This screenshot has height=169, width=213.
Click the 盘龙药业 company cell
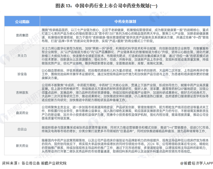[22, 113]
